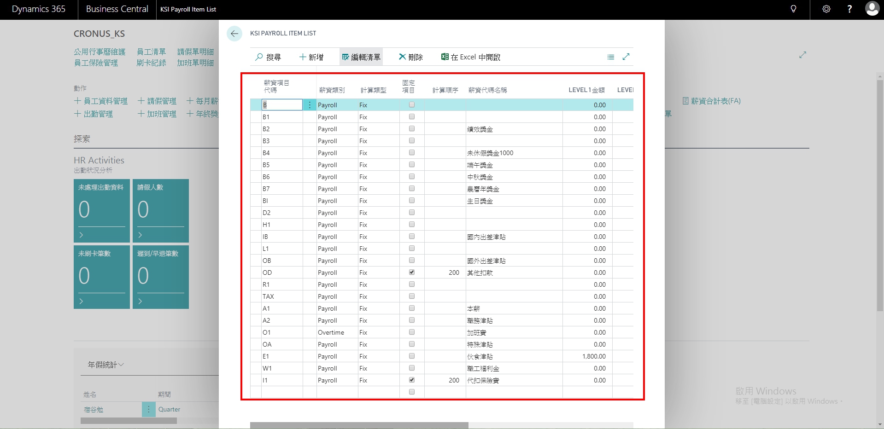884x429 pixels.
Task: Open chevron on 未處理出勤資料 tile
Action: (x=81, y=235)
